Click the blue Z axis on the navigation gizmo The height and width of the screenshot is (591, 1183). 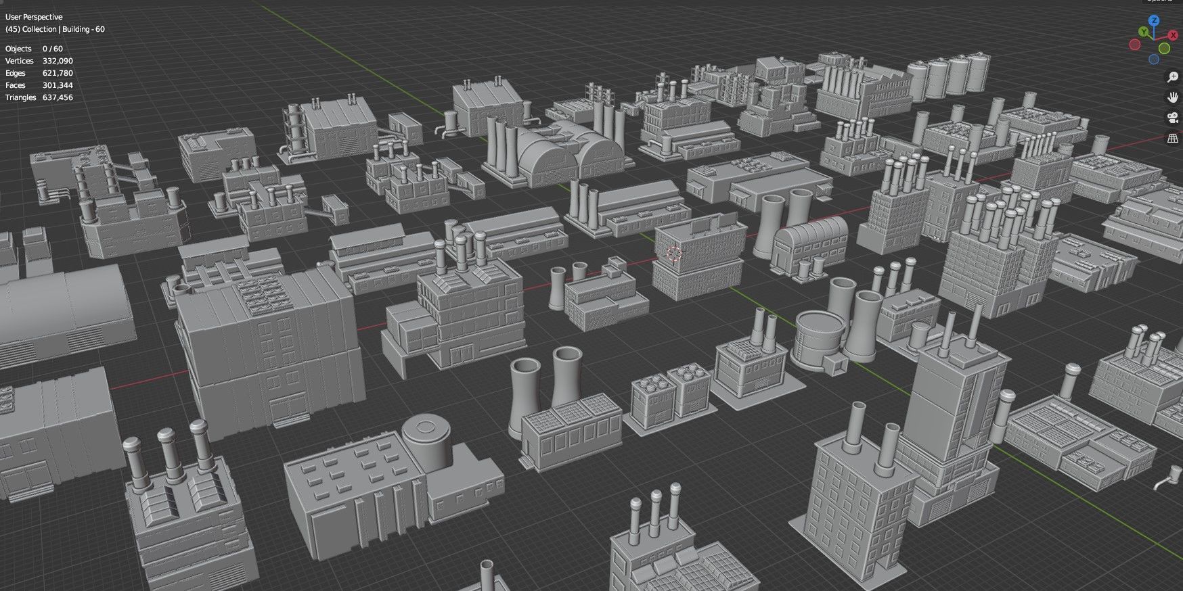pyautogui.click(x=1154, y=20)
